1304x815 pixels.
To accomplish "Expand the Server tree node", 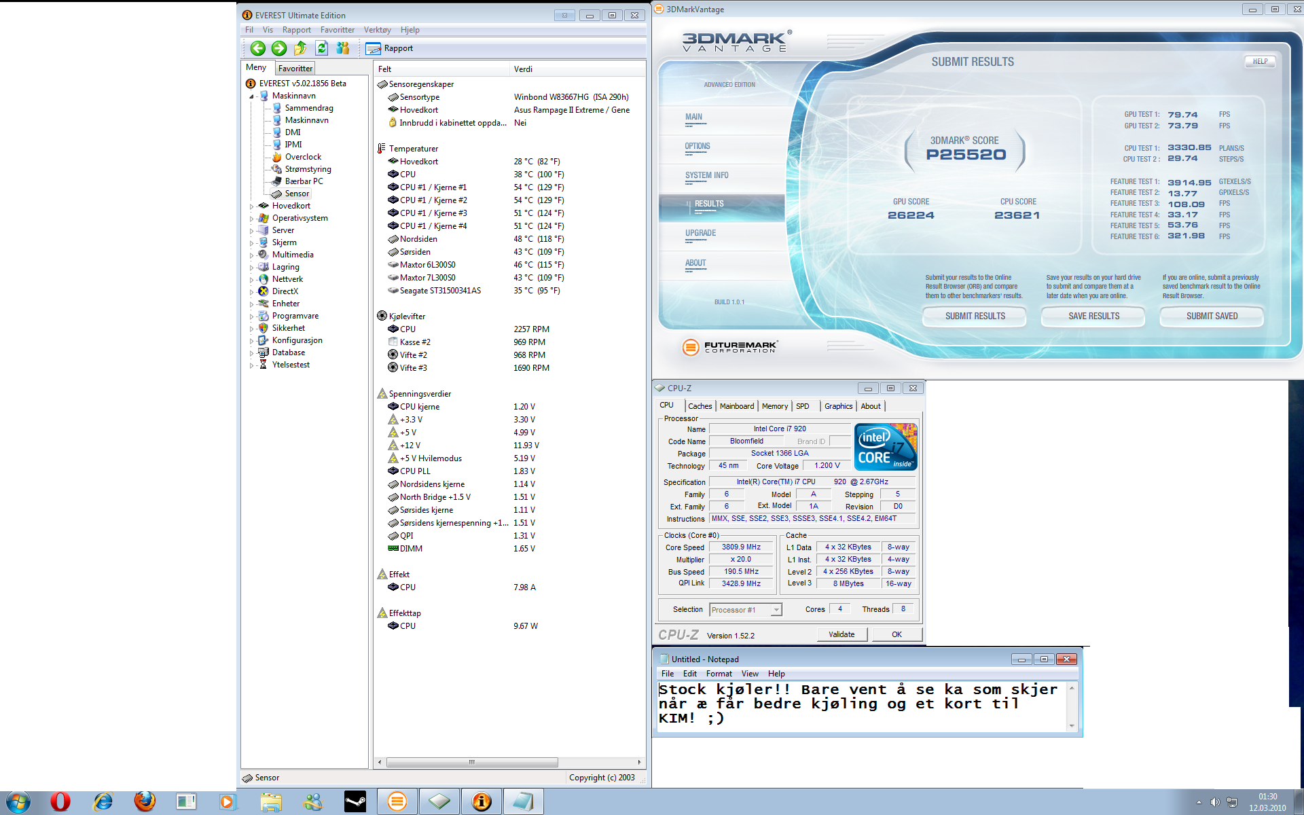I will pos(251,231).
